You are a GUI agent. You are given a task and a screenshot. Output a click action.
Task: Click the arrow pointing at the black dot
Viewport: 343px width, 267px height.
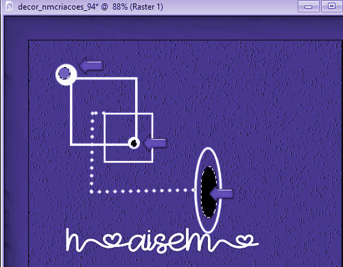(x=156, y=143)
